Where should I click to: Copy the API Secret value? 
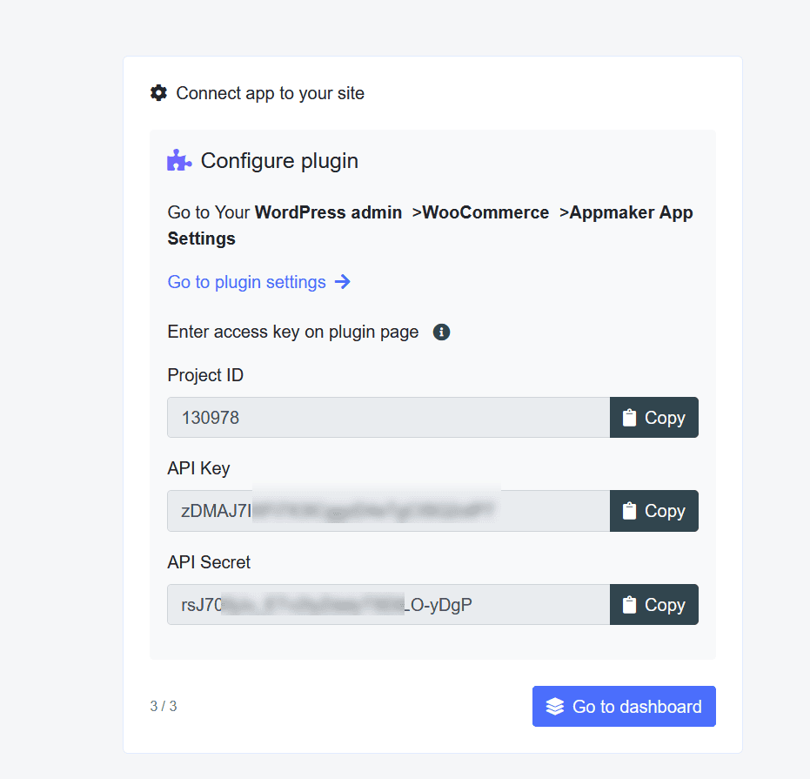tap(653, 605)
